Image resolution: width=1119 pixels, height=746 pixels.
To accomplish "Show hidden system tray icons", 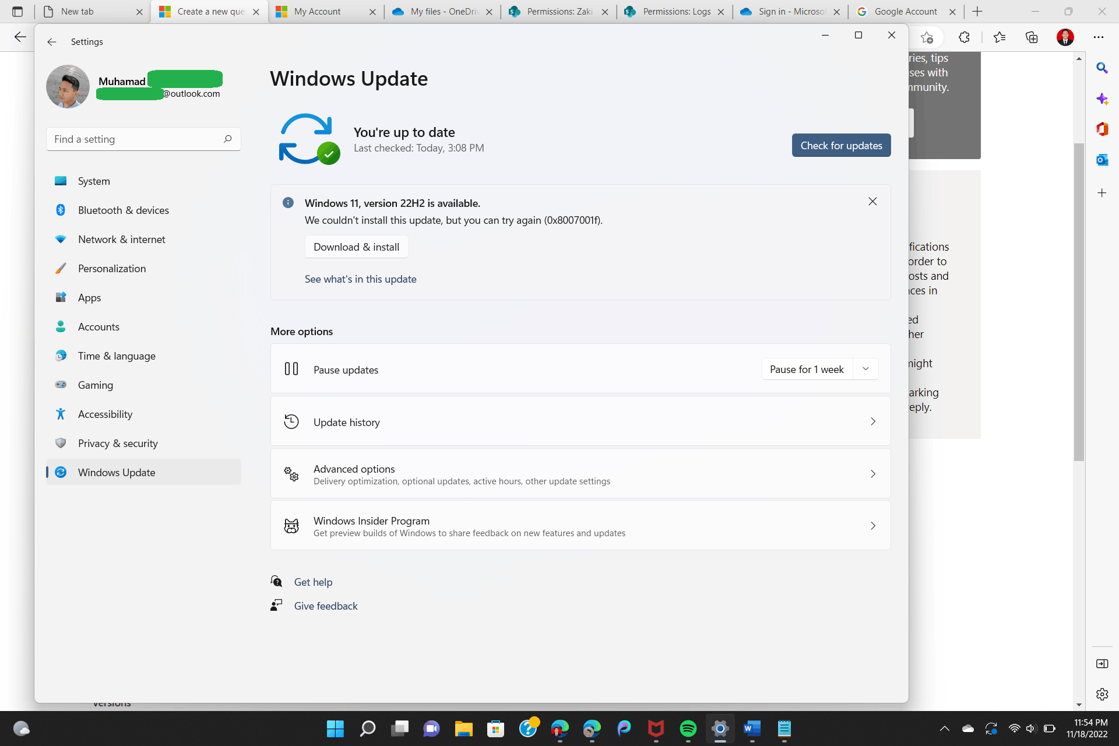I will click(944, 729).
